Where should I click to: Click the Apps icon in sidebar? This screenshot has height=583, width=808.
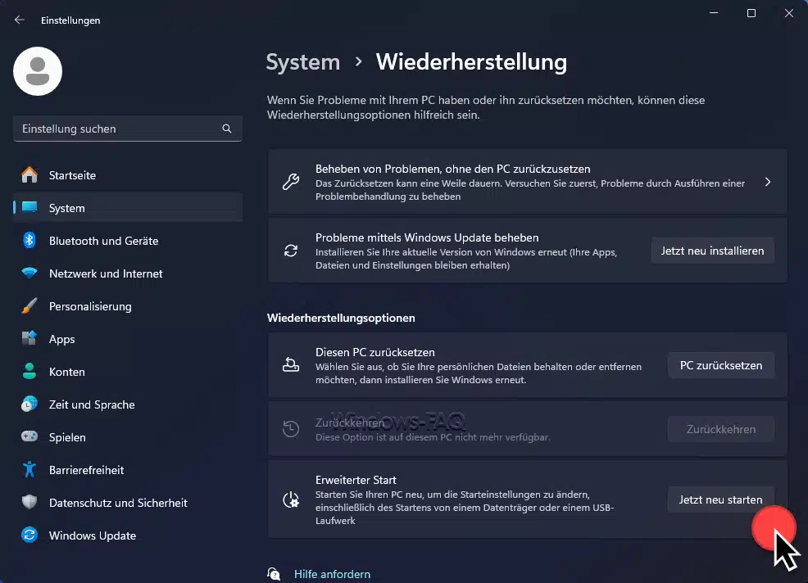click(x=30, y=338)
